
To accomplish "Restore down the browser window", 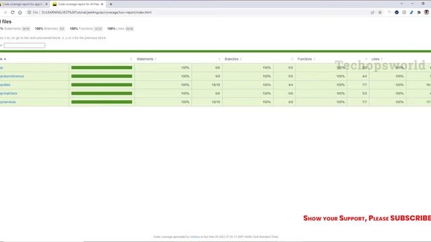I will 423,4.
